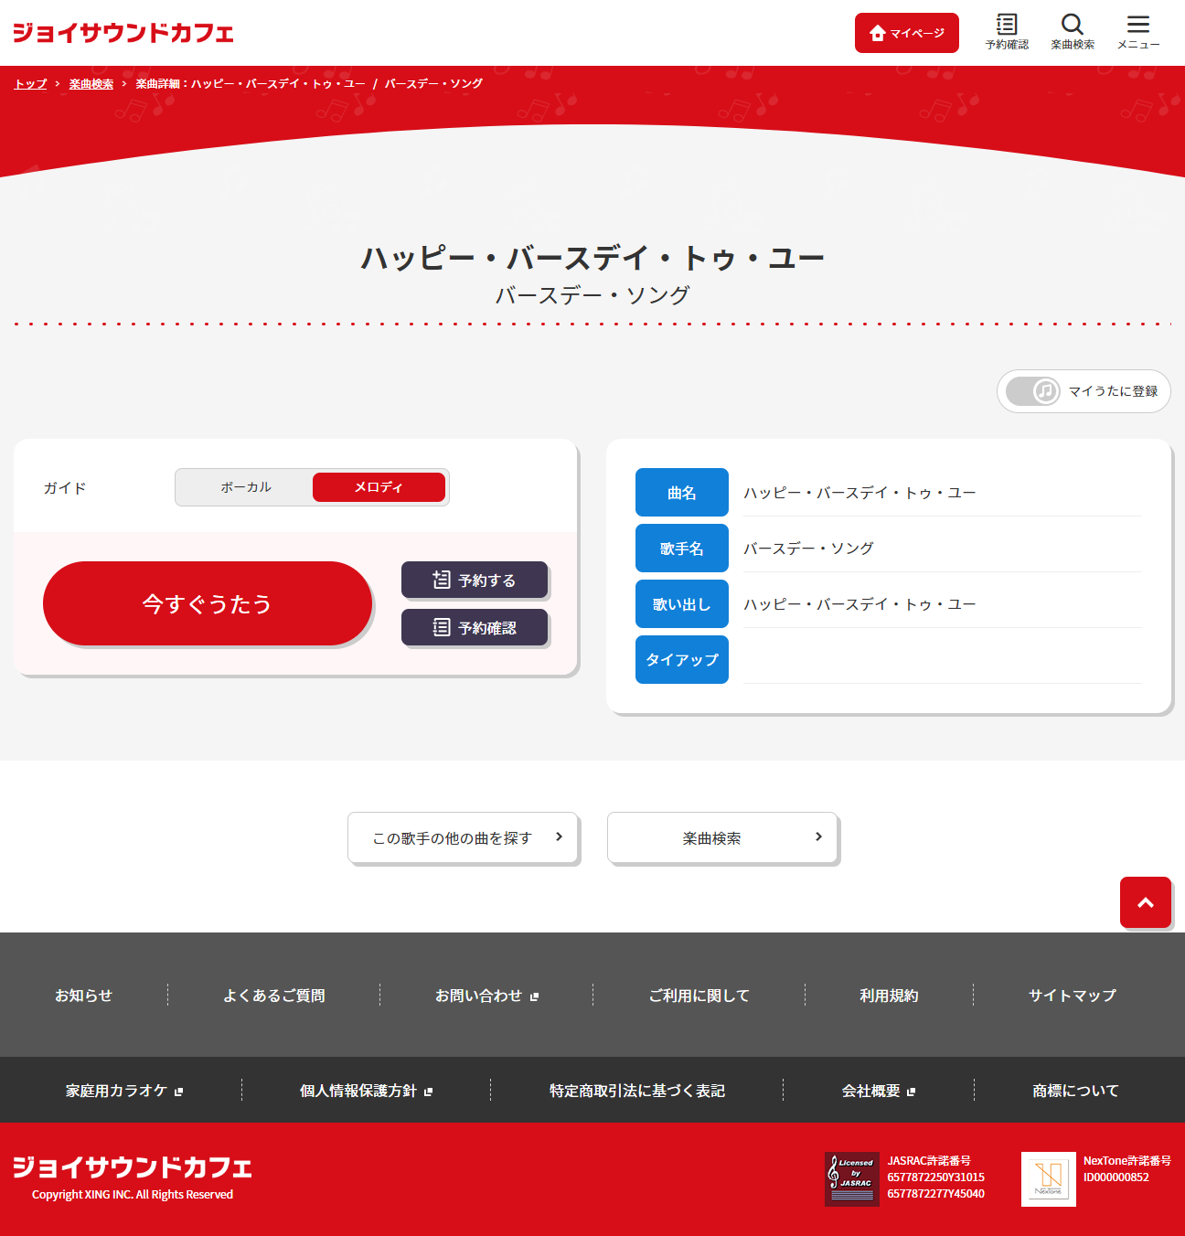
Task: Click the external-link icon beside お問い合わせ
Action: [x=534, y=996]
